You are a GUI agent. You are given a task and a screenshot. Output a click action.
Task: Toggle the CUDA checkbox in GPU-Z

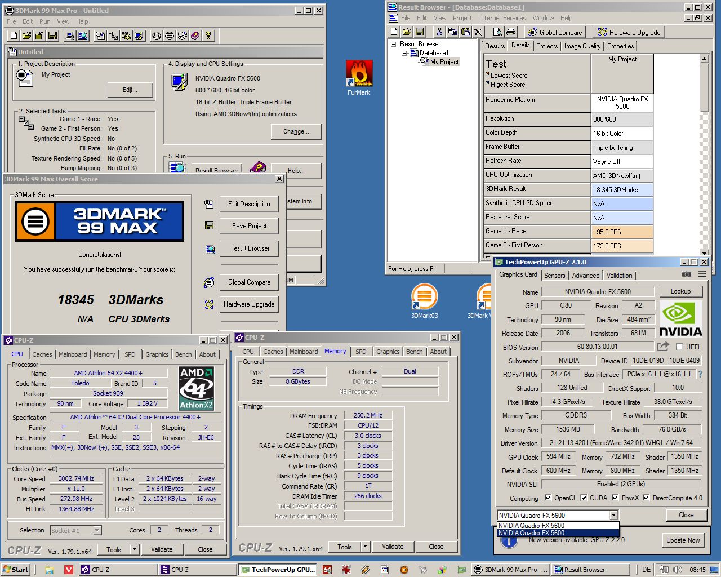[x=584, y=498]
